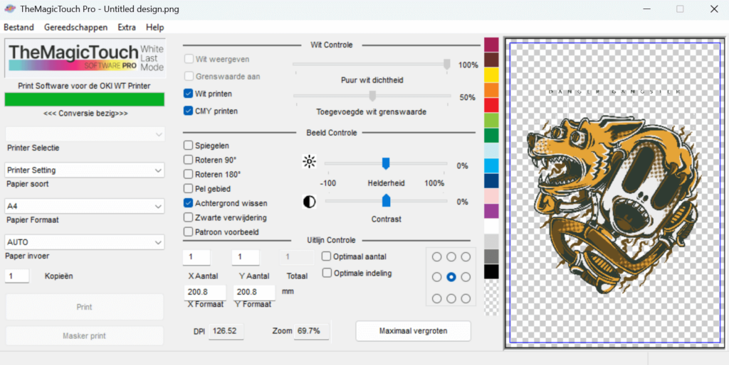This screenshot has width=729, height=365.
Task: Pick the orange color swatch
Action: pyautogui.click(x=491, y=90)
